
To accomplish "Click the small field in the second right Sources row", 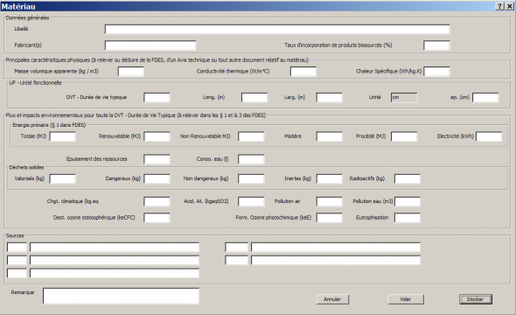I will 237,261.
